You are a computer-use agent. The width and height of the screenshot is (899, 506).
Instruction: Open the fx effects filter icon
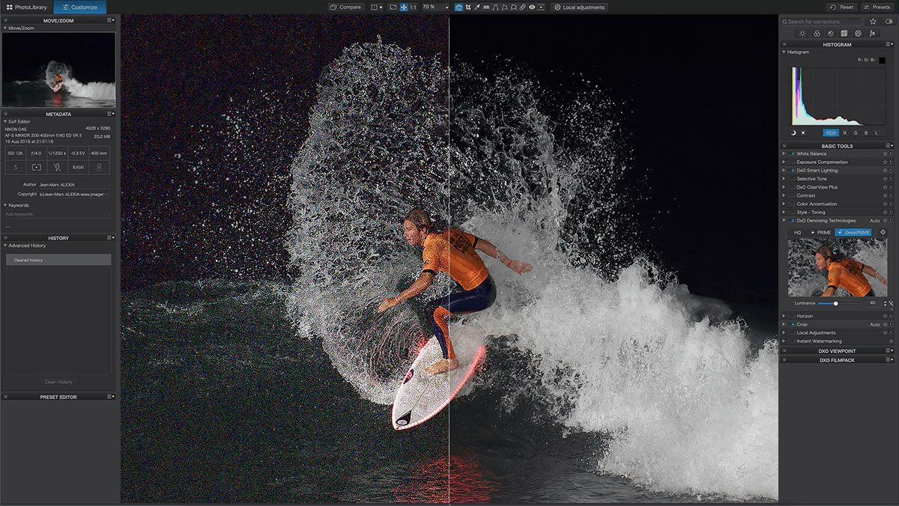873,34
